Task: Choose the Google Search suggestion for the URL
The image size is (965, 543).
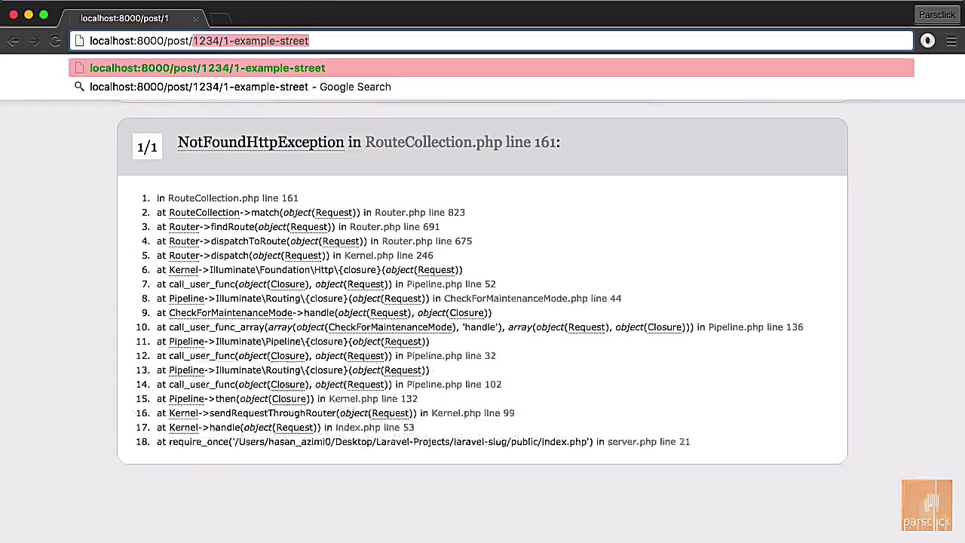Action: tap(491, 87)
